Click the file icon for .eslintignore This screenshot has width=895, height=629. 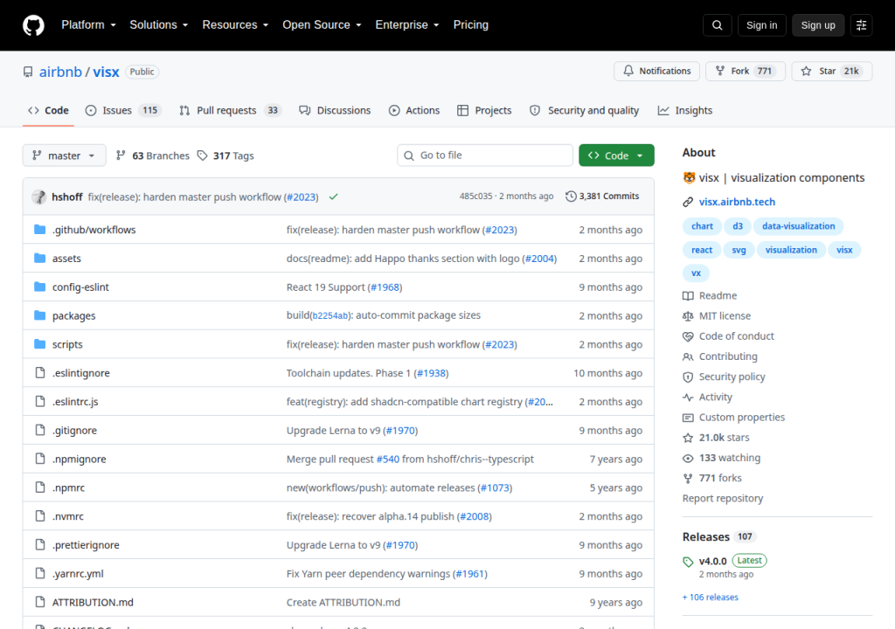tap(40, 373)
